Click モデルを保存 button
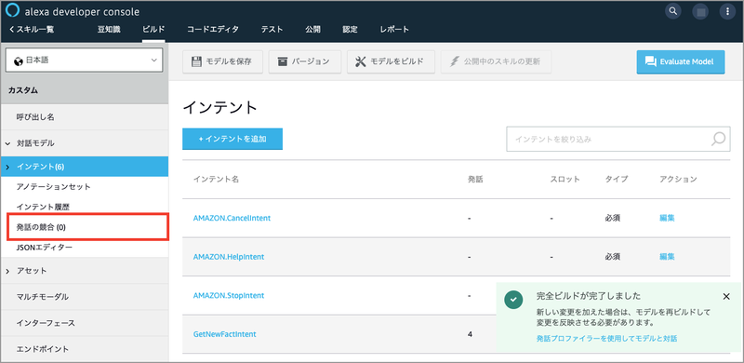The height and width of the screenshot is (363, 744). (x=222, y=61)
